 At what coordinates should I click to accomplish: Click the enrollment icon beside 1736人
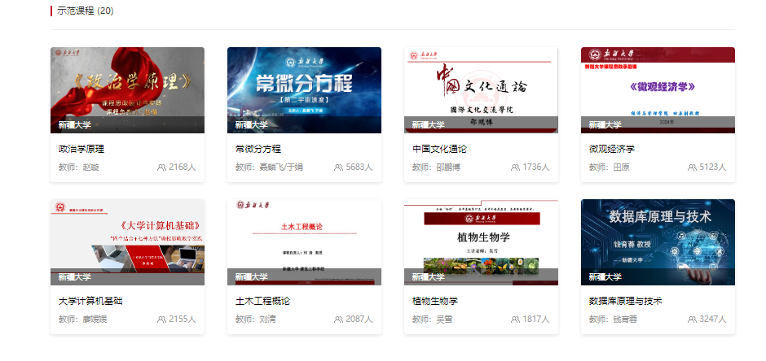pyautogui.click(x=515, y=167)
